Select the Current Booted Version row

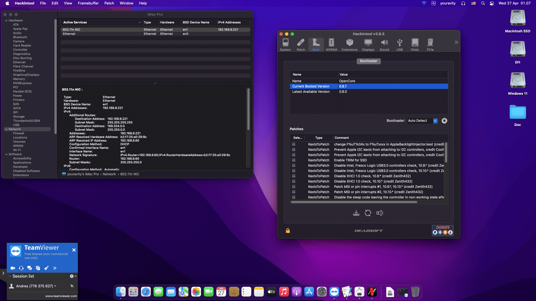tap(369, 86)
